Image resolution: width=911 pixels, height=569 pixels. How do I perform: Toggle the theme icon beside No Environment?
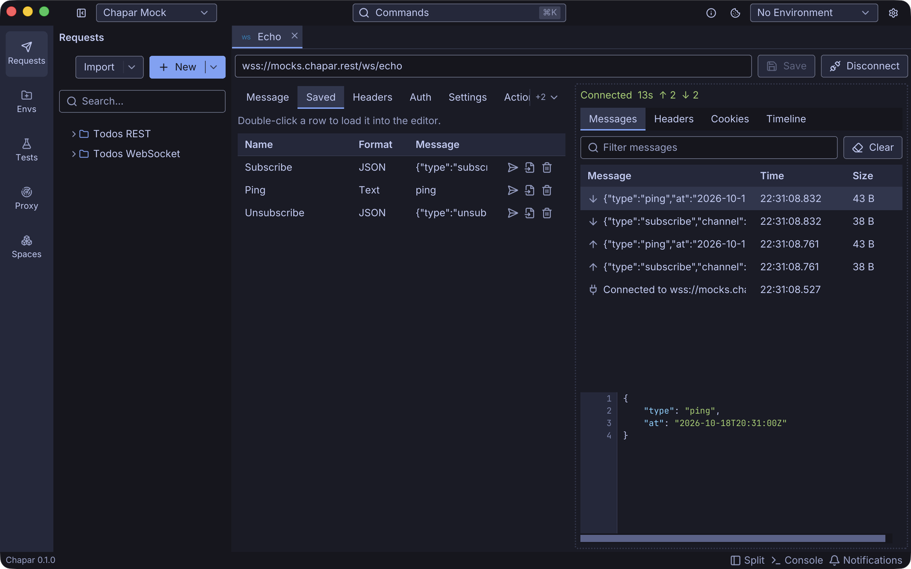point(735,13)
